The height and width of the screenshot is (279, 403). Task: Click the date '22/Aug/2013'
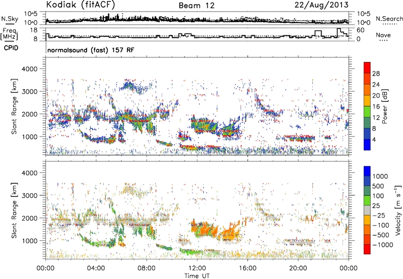321,5
